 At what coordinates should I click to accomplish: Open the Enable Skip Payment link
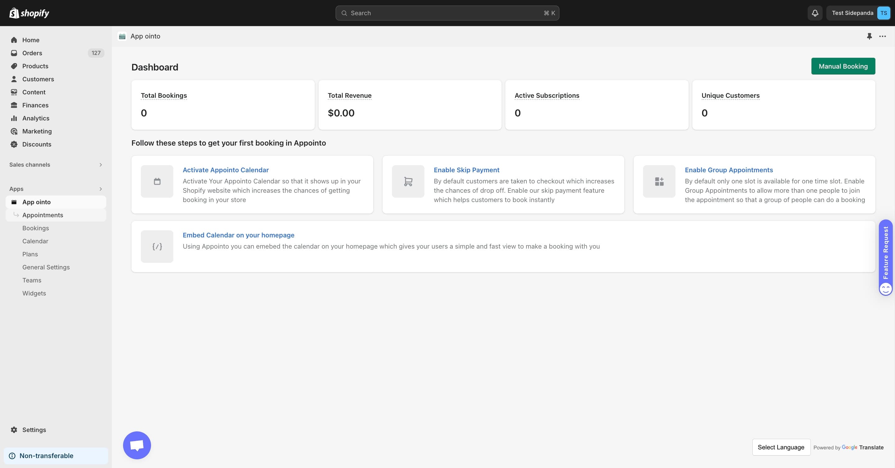[466, 170]
